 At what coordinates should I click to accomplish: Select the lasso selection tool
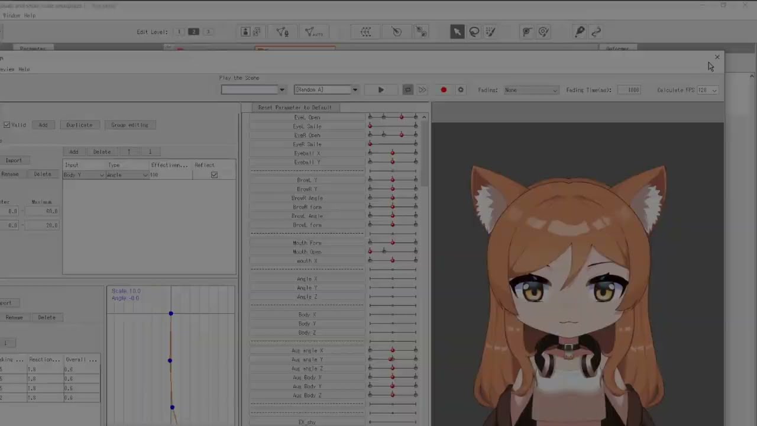point(474,32)
